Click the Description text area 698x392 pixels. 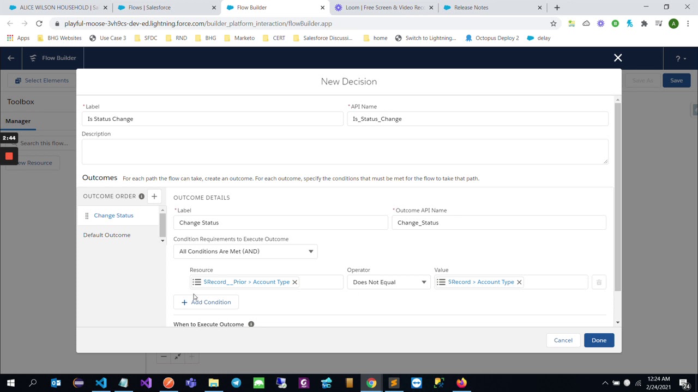click(x=345, y=151)
